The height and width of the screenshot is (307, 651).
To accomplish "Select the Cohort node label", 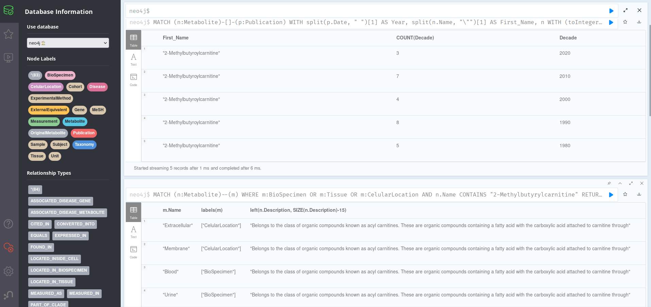I will point(75,87).
